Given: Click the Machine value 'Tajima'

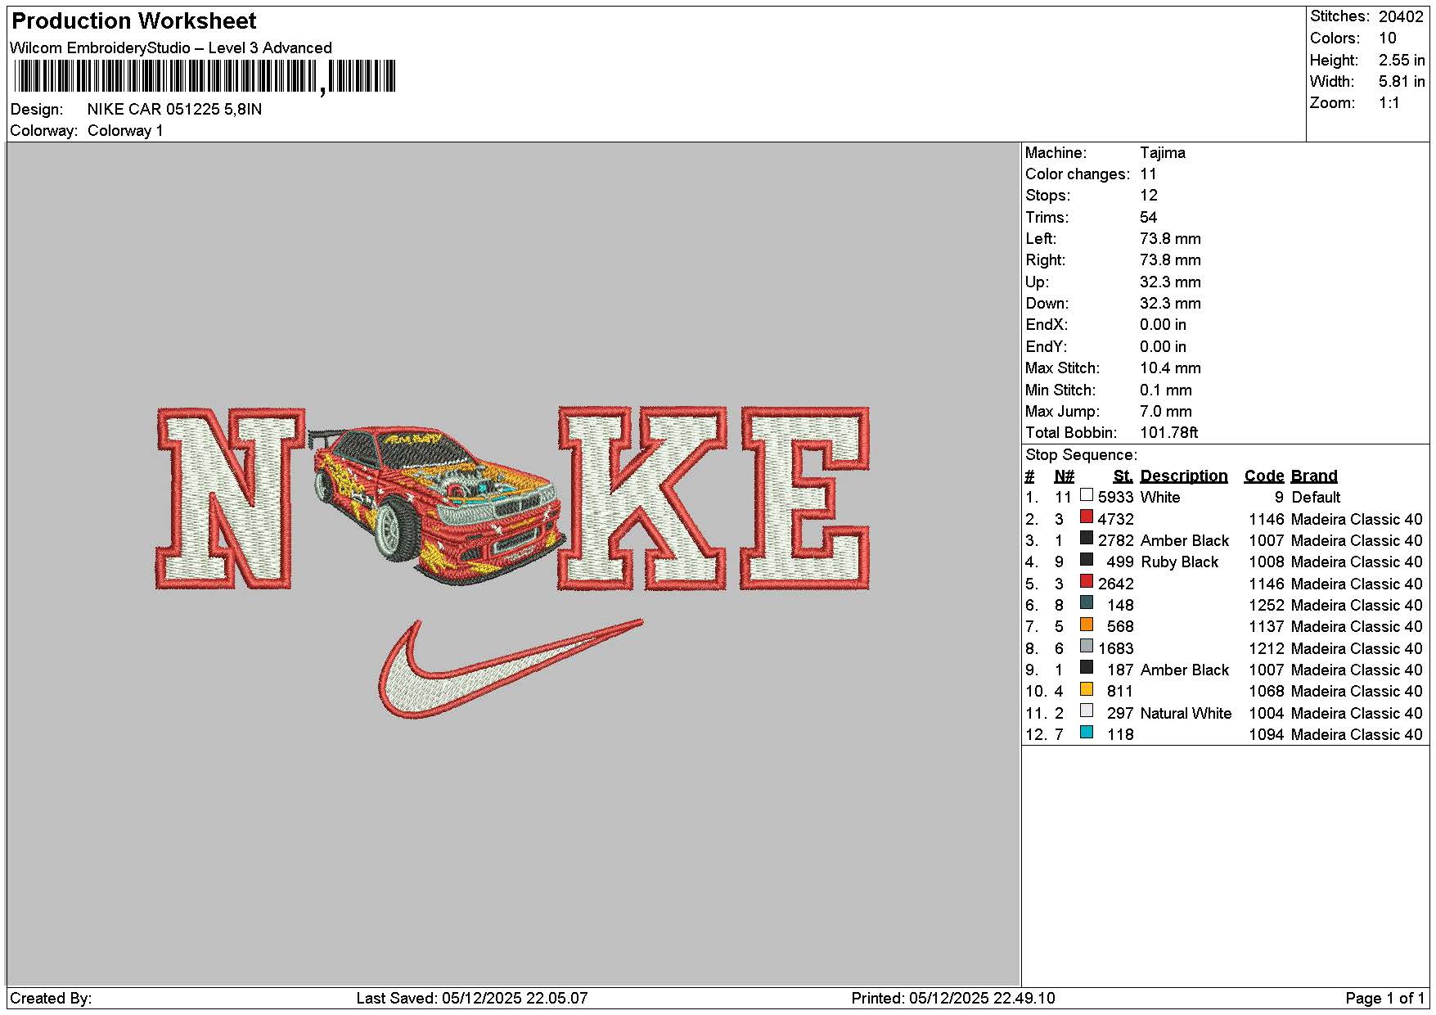Looking at the screenshot, I should point(1162,152).
